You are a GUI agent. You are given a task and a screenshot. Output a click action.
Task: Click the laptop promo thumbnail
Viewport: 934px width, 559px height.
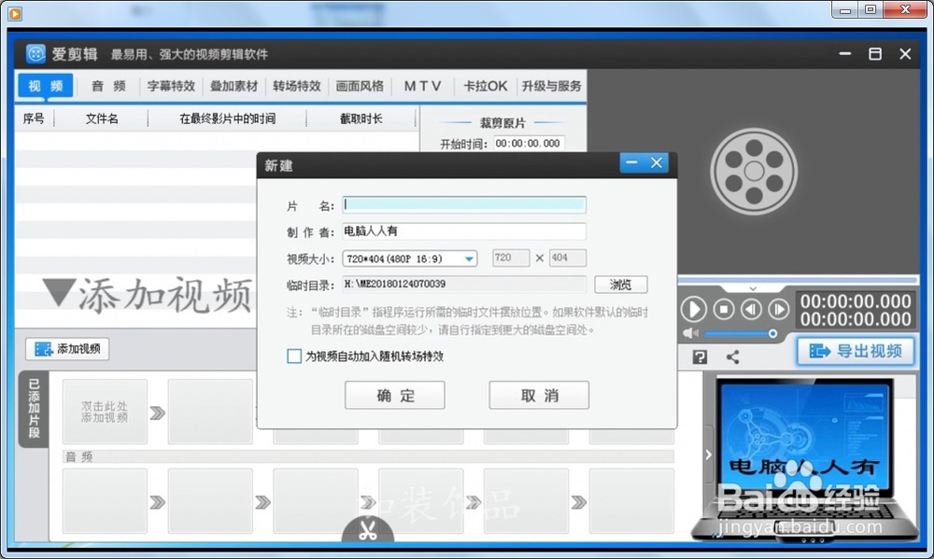804,458
